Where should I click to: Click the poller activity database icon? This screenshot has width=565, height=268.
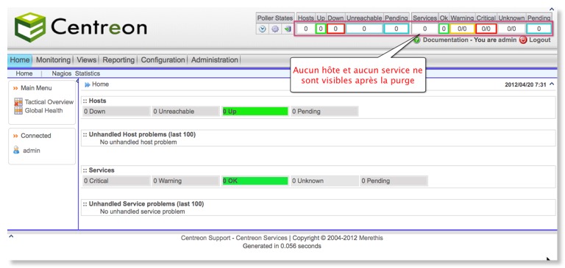[288, 29]
